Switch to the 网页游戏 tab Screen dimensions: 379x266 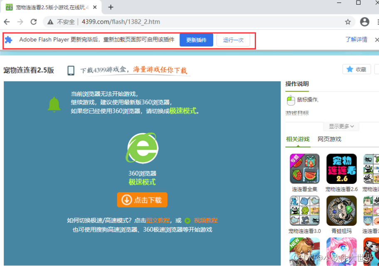329,139
